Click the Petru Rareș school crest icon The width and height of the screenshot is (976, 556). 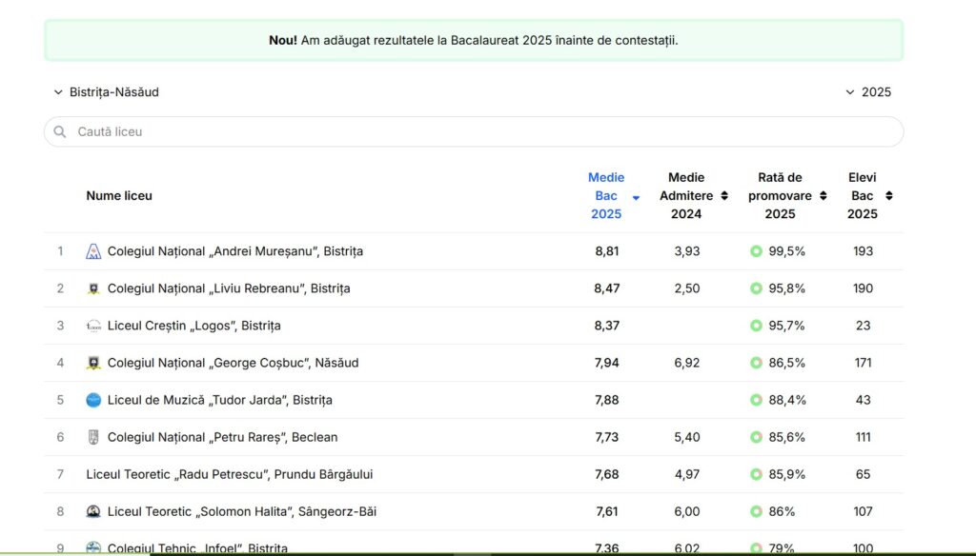tap(93, 437)
